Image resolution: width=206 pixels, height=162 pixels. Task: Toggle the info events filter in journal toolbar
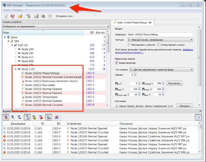pyautogui.click(x=27, y=117)
